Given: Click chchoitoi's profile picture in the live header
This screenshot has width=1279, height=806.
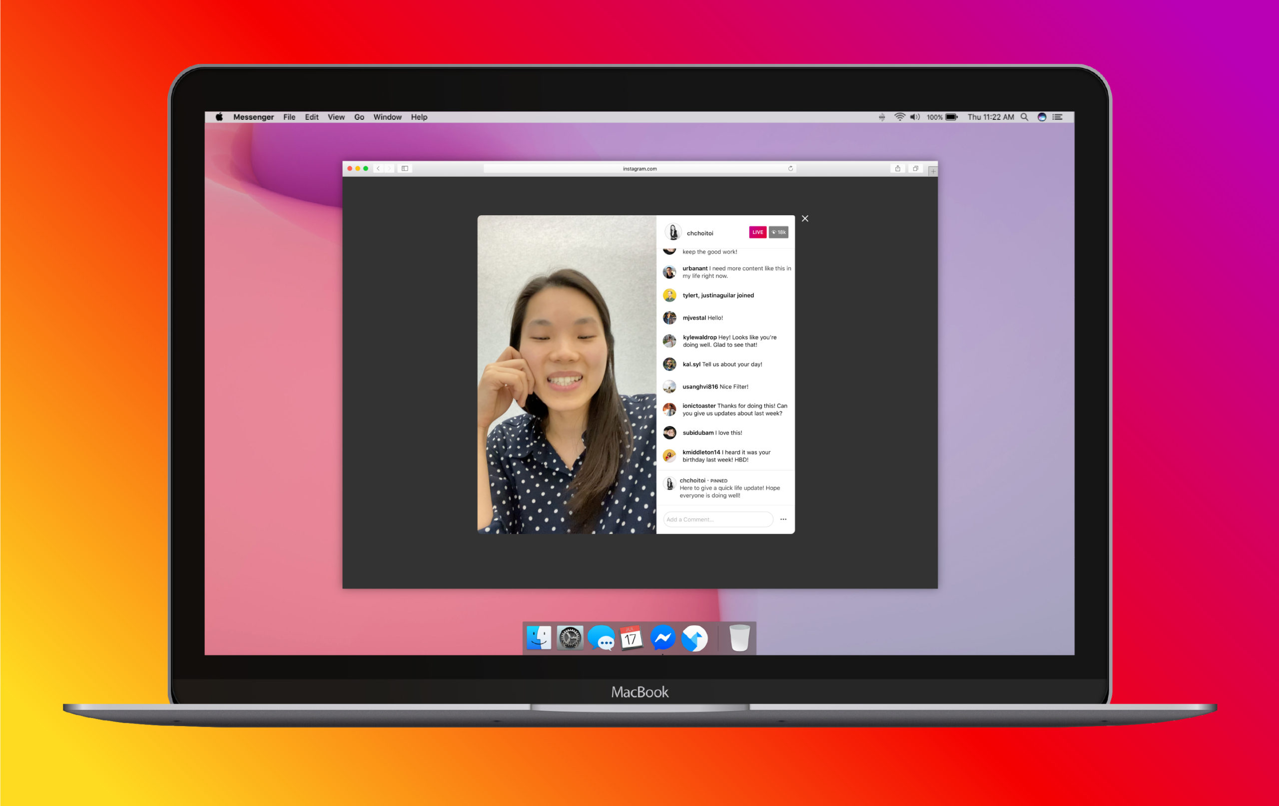Looking at the screenshot, I should 673,232.
